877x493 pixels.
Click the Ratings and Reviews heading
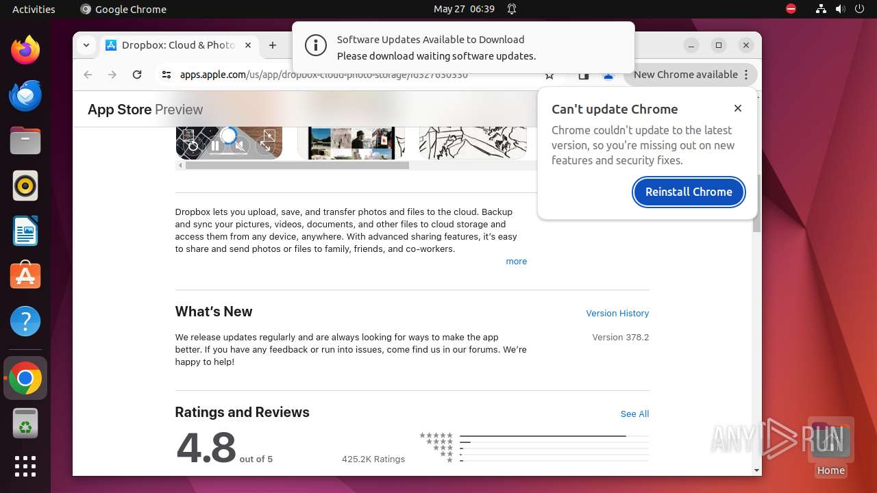point(242,412)
